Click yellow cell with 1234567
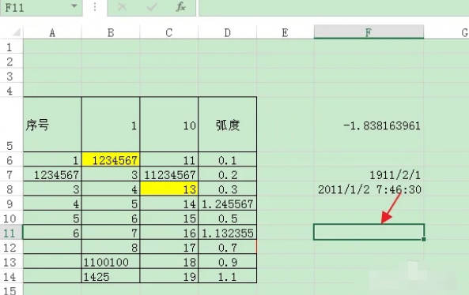 click(111, 160)
